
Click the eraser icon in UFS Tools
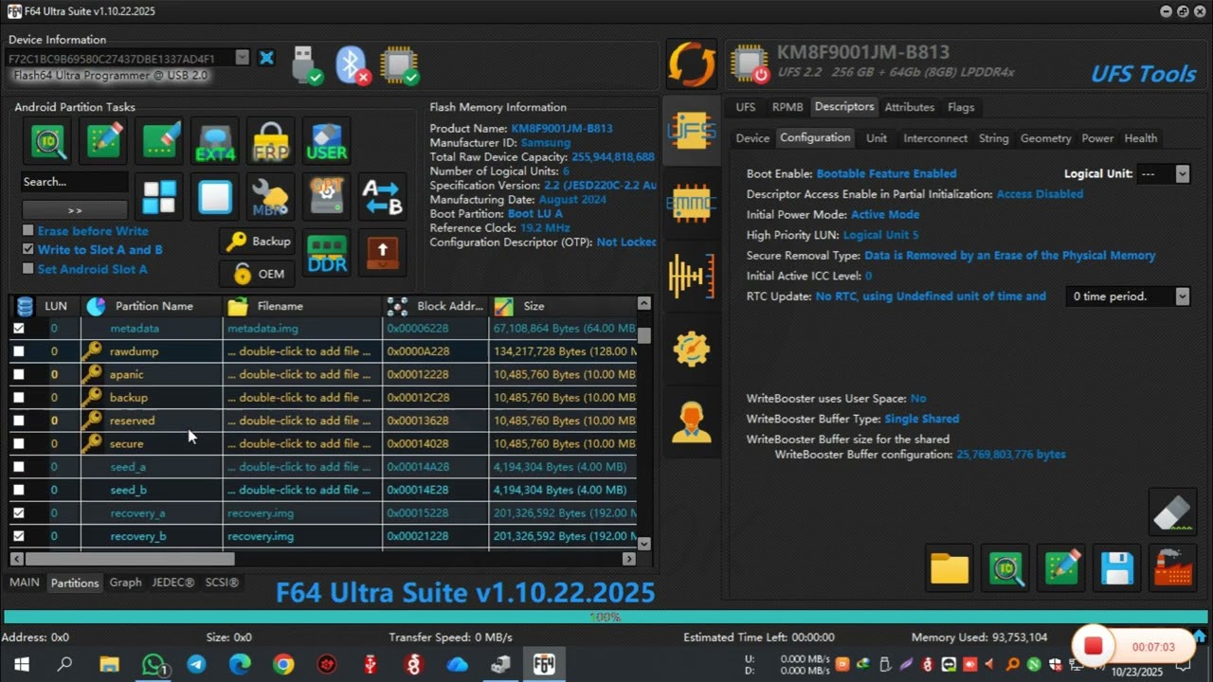[x=1172, y=512]
